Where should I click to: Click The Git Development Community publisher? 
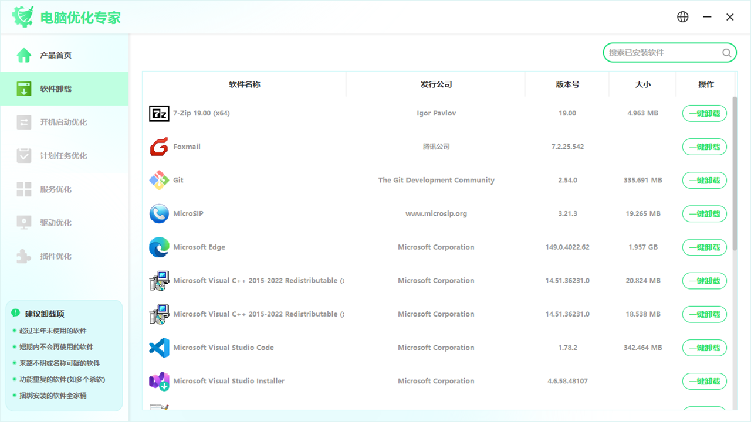(436, 181)
